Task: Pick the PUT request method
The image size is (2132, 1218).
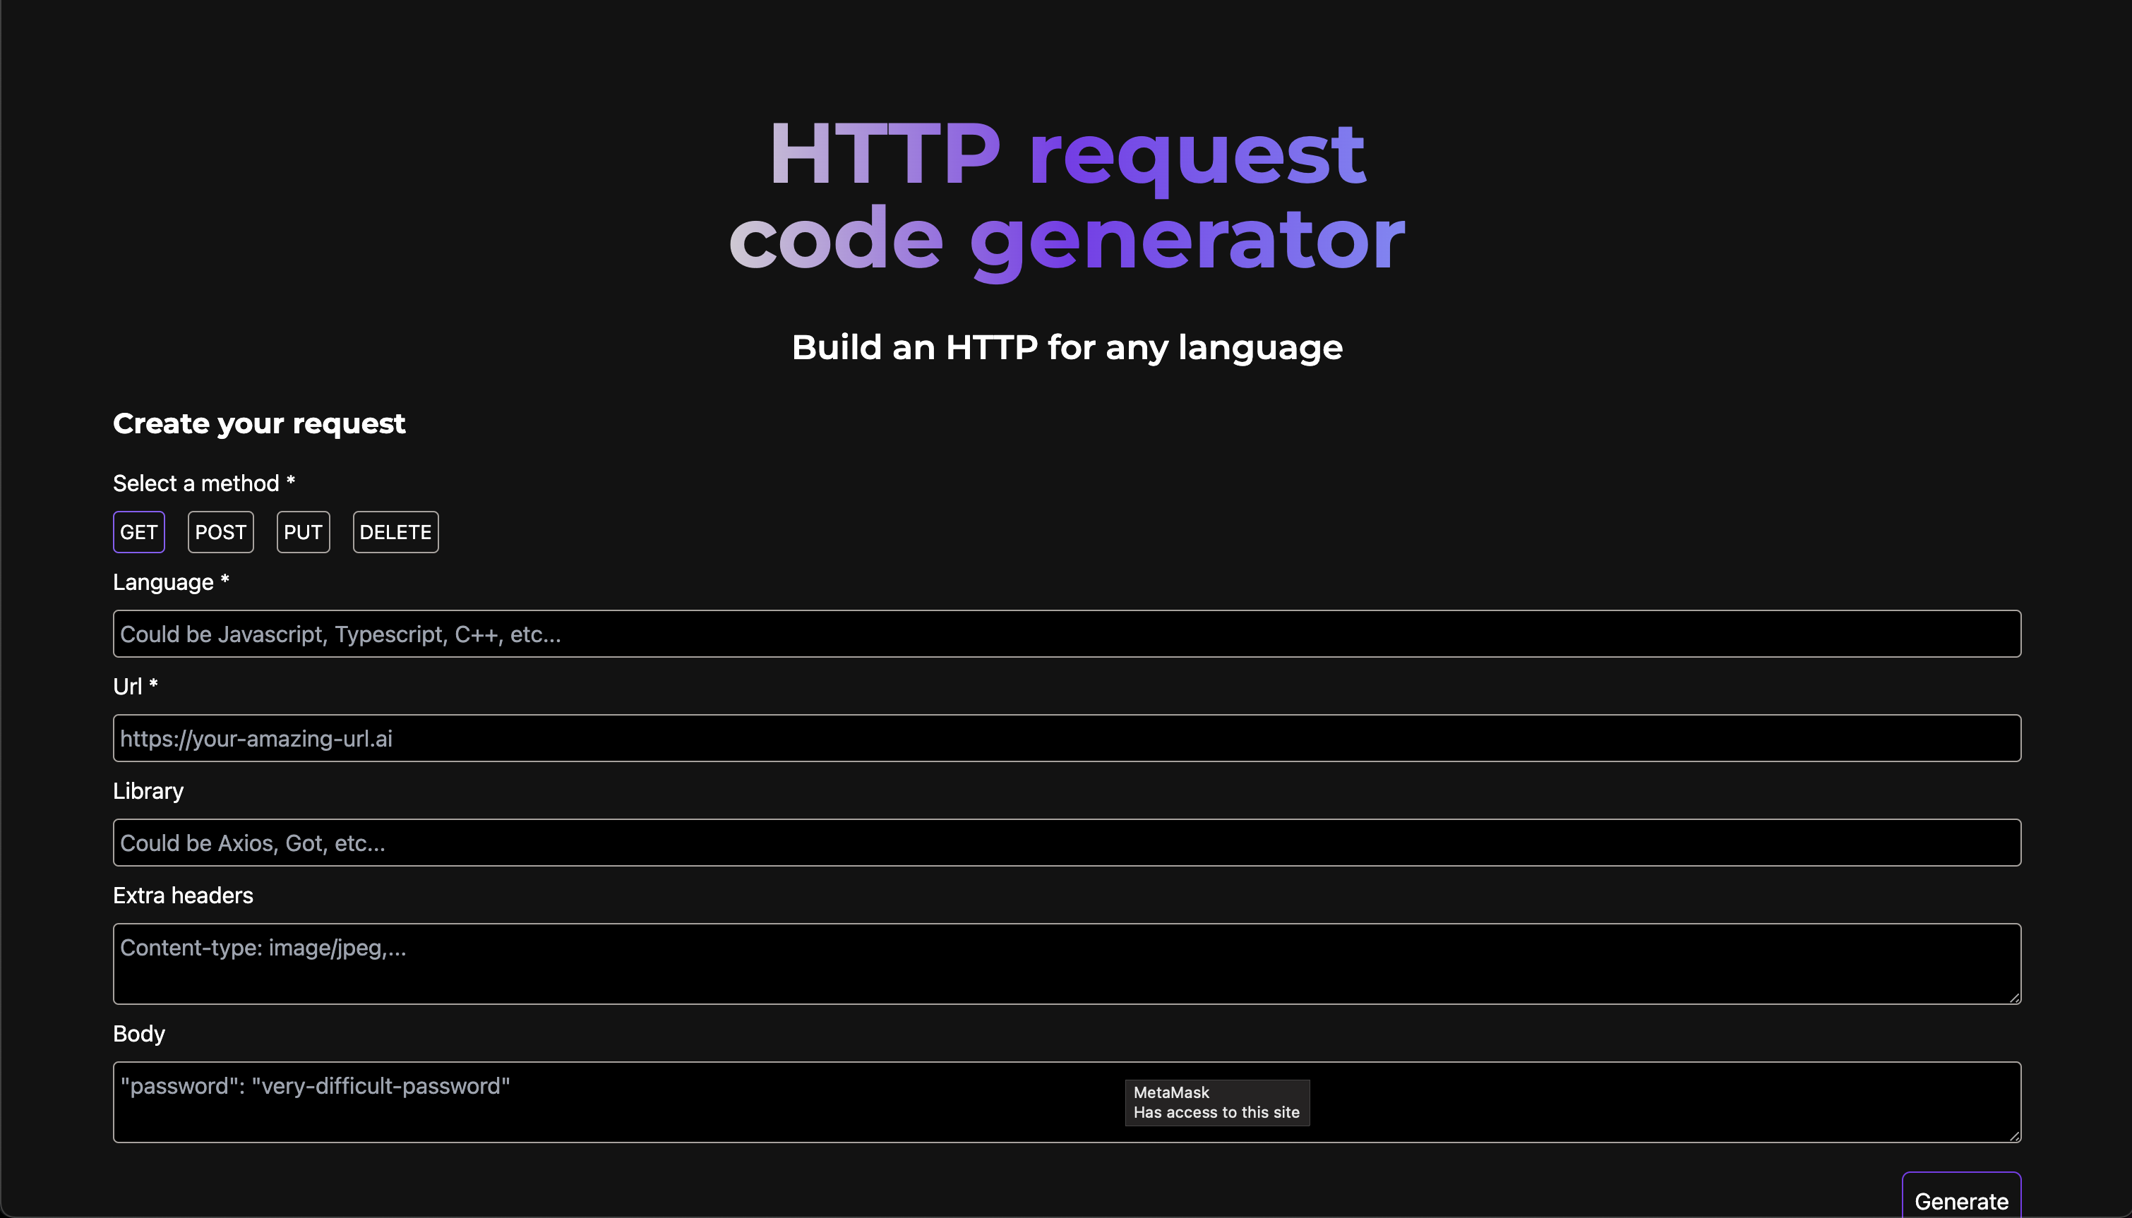Action: (303, 532)
